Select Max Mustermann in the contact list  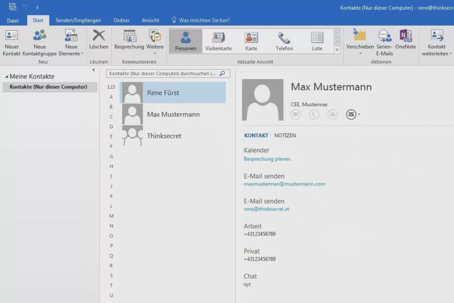tap(173, 114)
